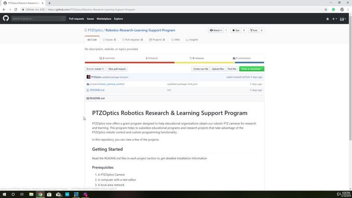Open Cortana search circle in taskbar
Viewport: 352px width, 198px height.
(x=13, y=194)
